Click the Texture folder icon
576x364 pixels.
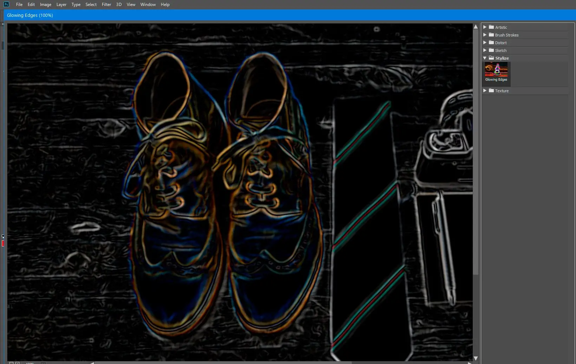pos(491,90)
